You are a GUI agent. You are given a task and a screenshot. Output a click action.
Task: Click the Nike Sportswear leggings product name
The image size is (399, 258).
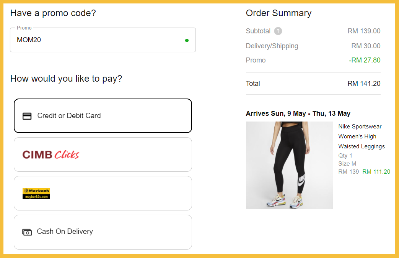coord(362,136)
